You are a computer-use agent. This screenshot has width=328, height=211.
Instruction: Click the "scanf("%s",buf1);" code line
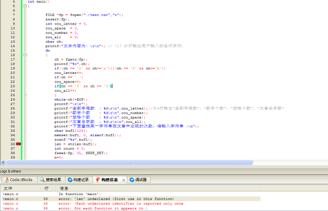click(73, 140)
